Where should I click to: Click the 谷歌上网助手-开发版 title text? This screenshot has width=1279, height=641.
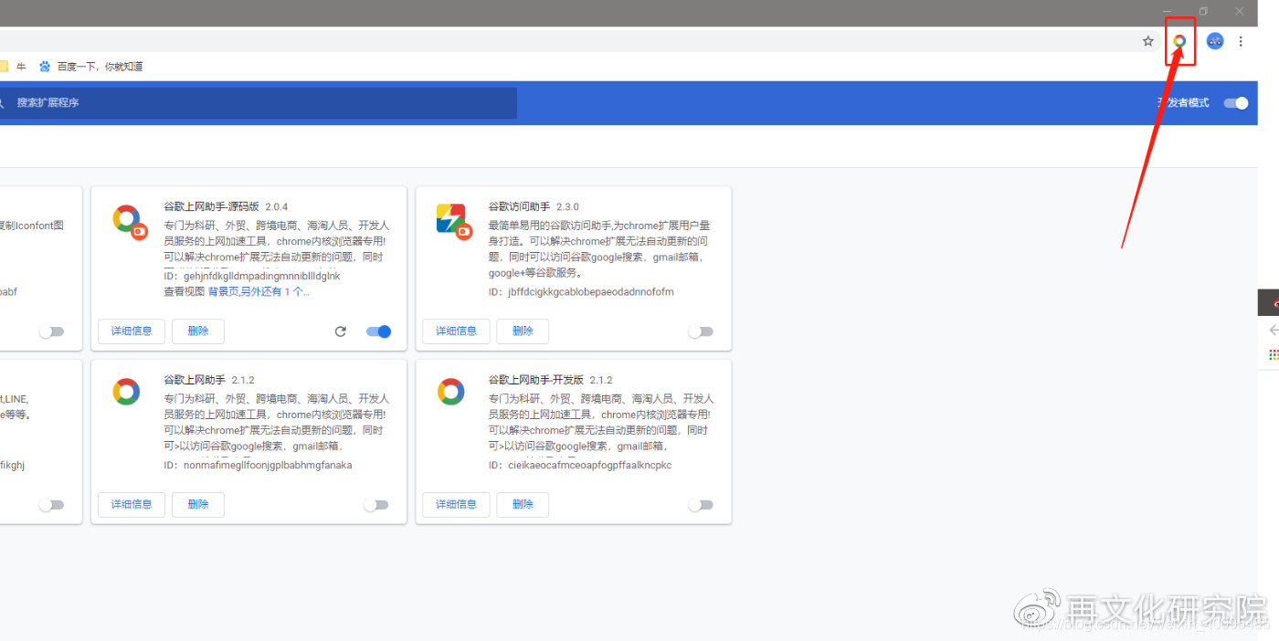pos(535,380)
